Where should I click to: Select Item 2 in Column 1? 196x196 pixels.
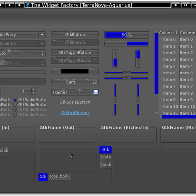(x=169, y=53)
